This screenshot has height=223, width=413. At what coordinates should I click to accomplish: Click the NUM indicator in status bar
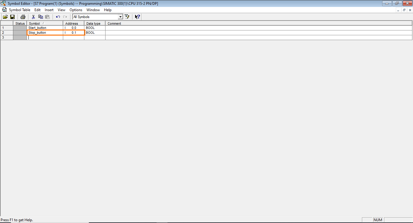pyautogui.click(x=378, y=220)
